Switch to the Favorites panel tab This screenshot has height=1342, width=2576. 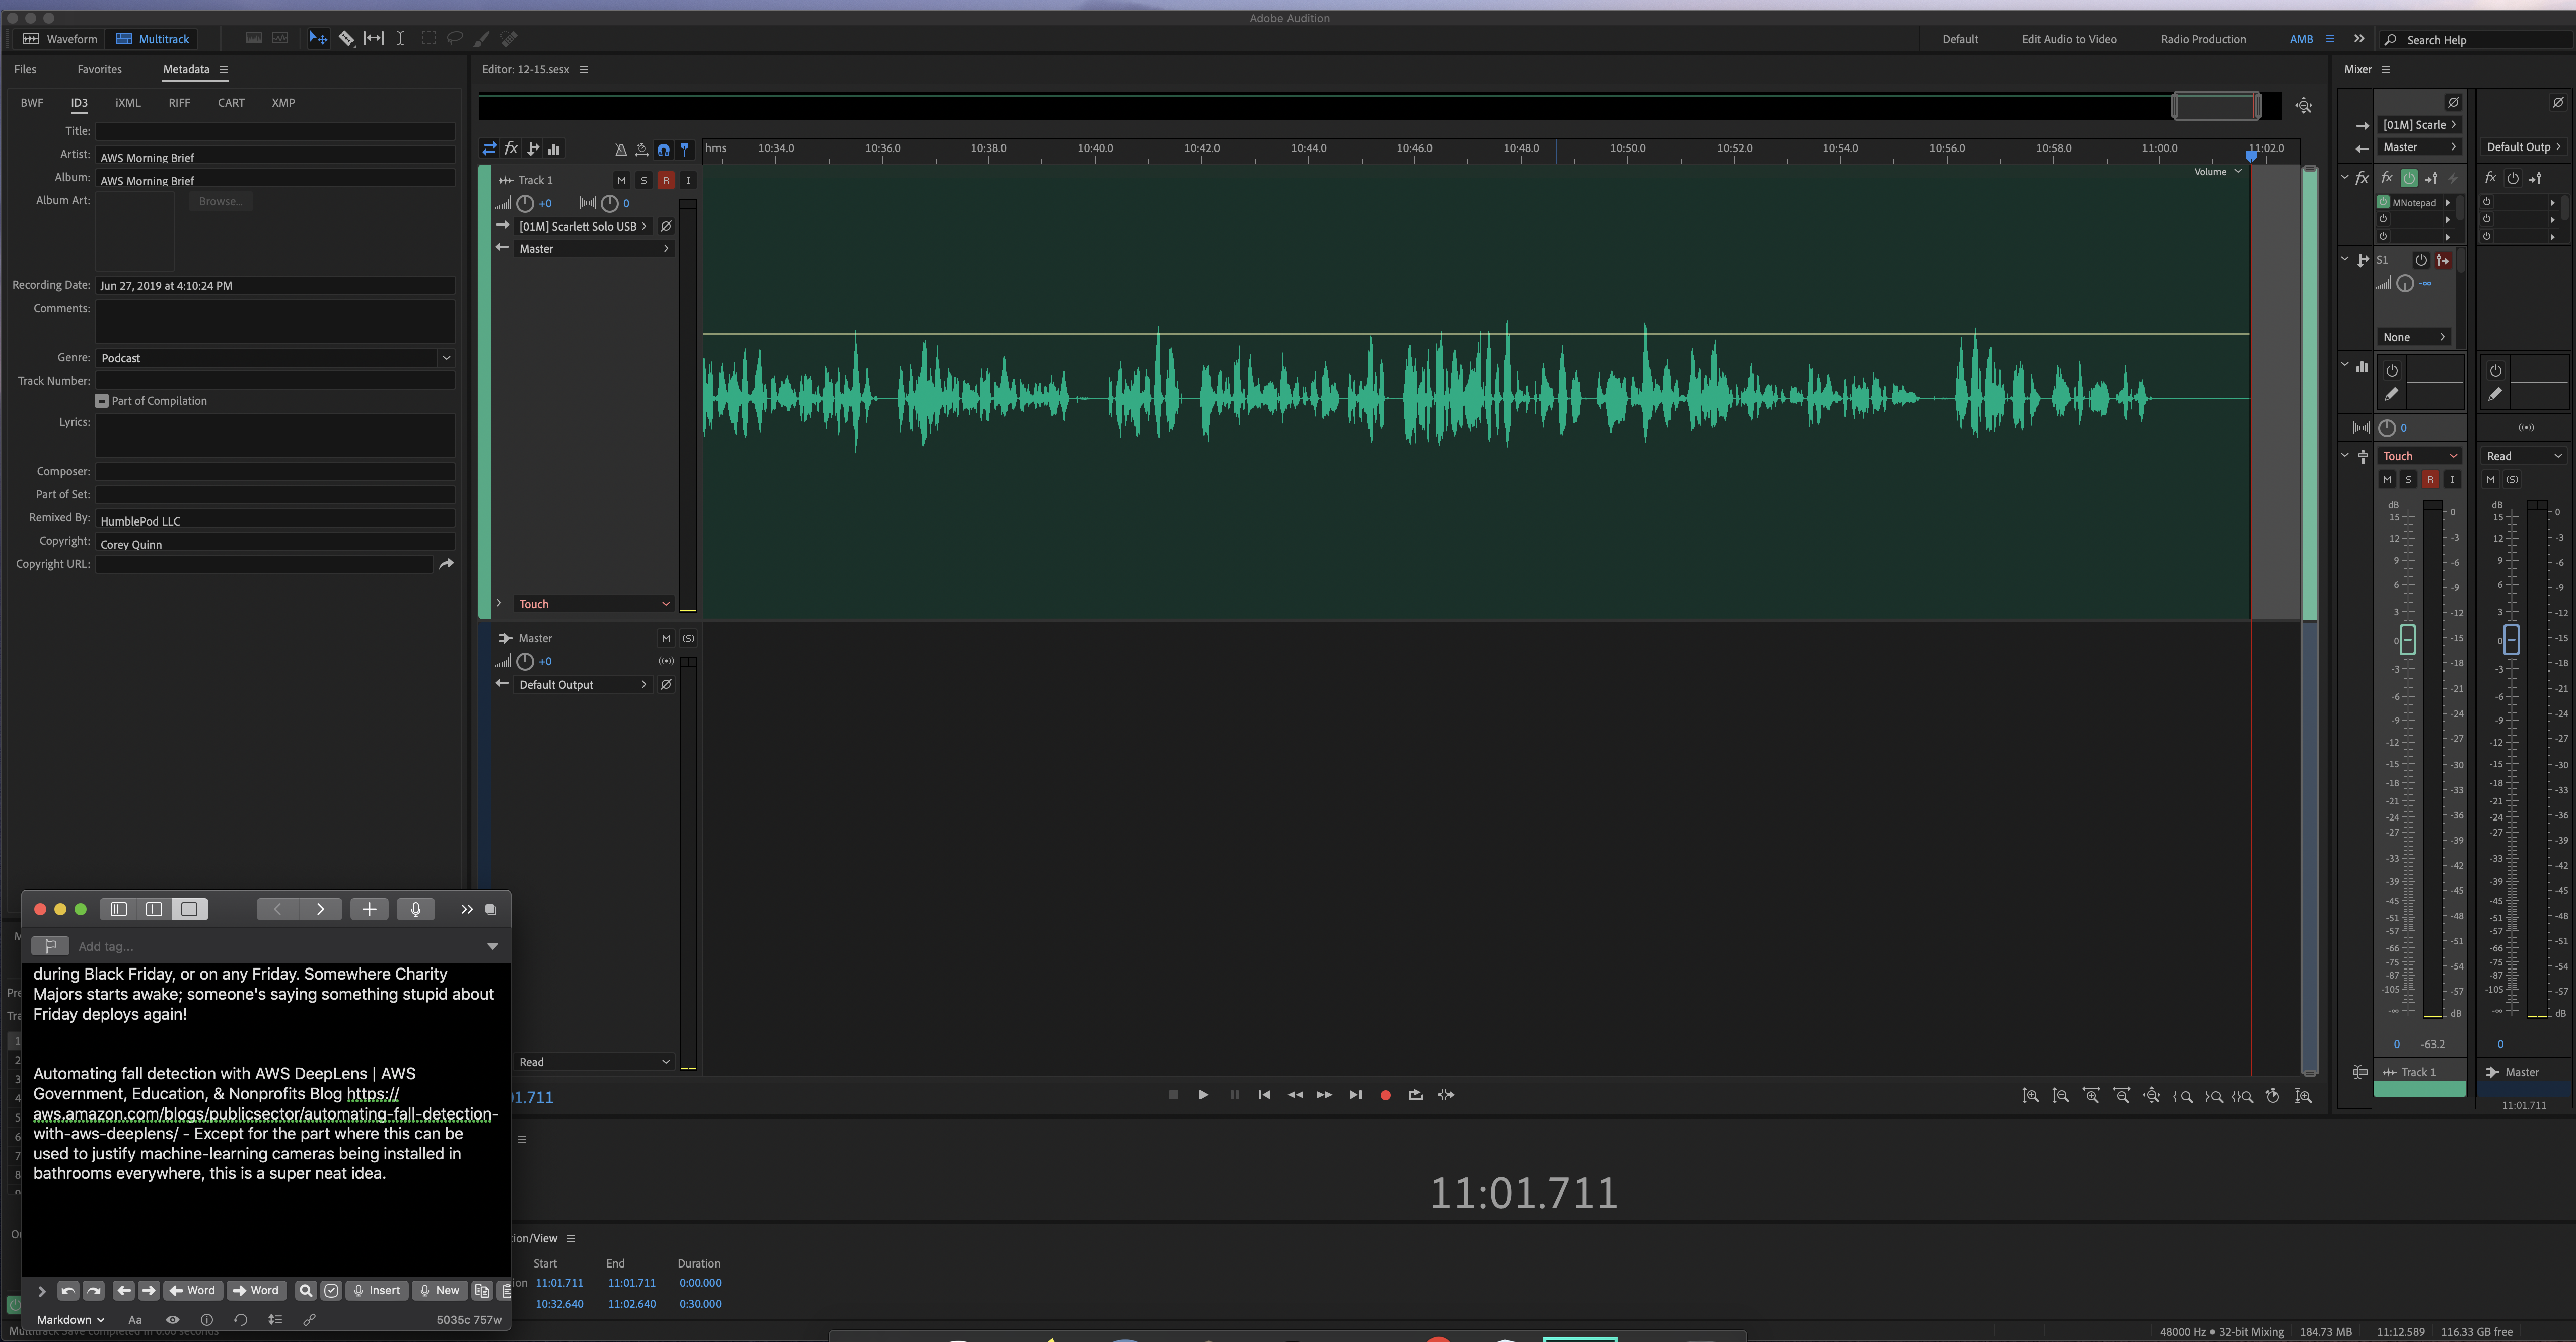point(99,70)
